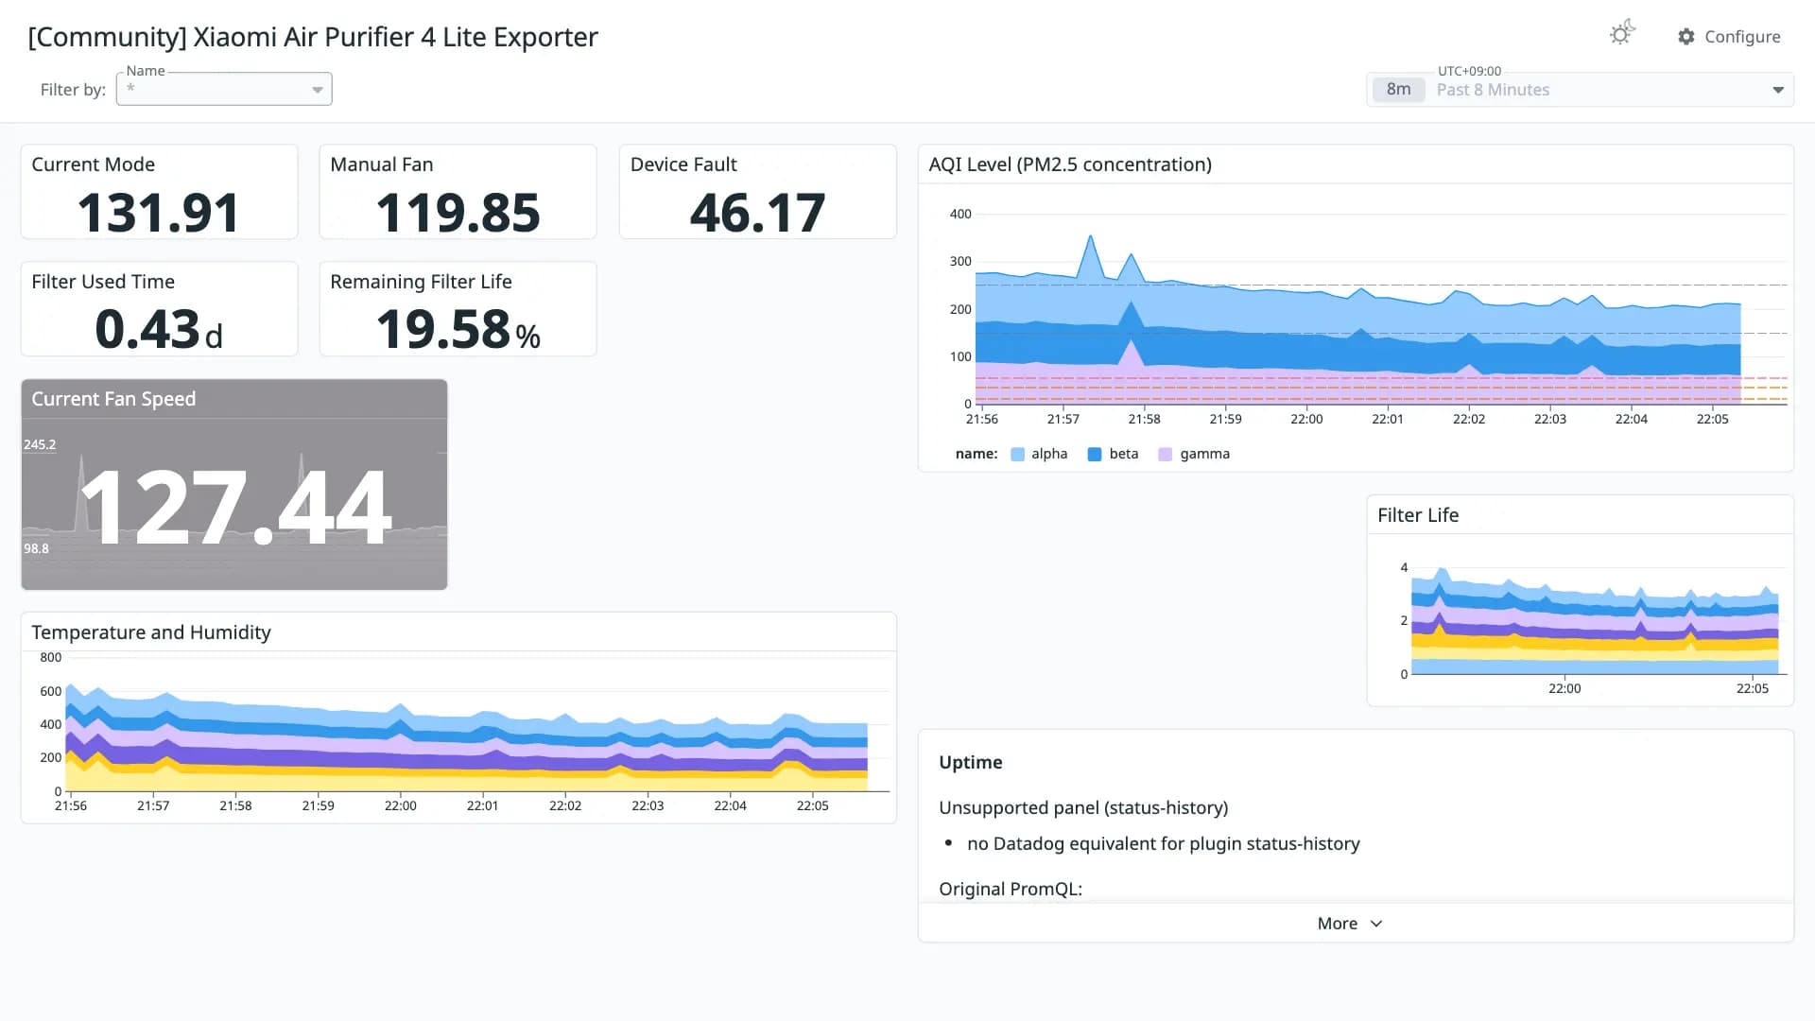
Task: Open the Past 8 Minutes time range selector
Action: (x=1580, y=90)
